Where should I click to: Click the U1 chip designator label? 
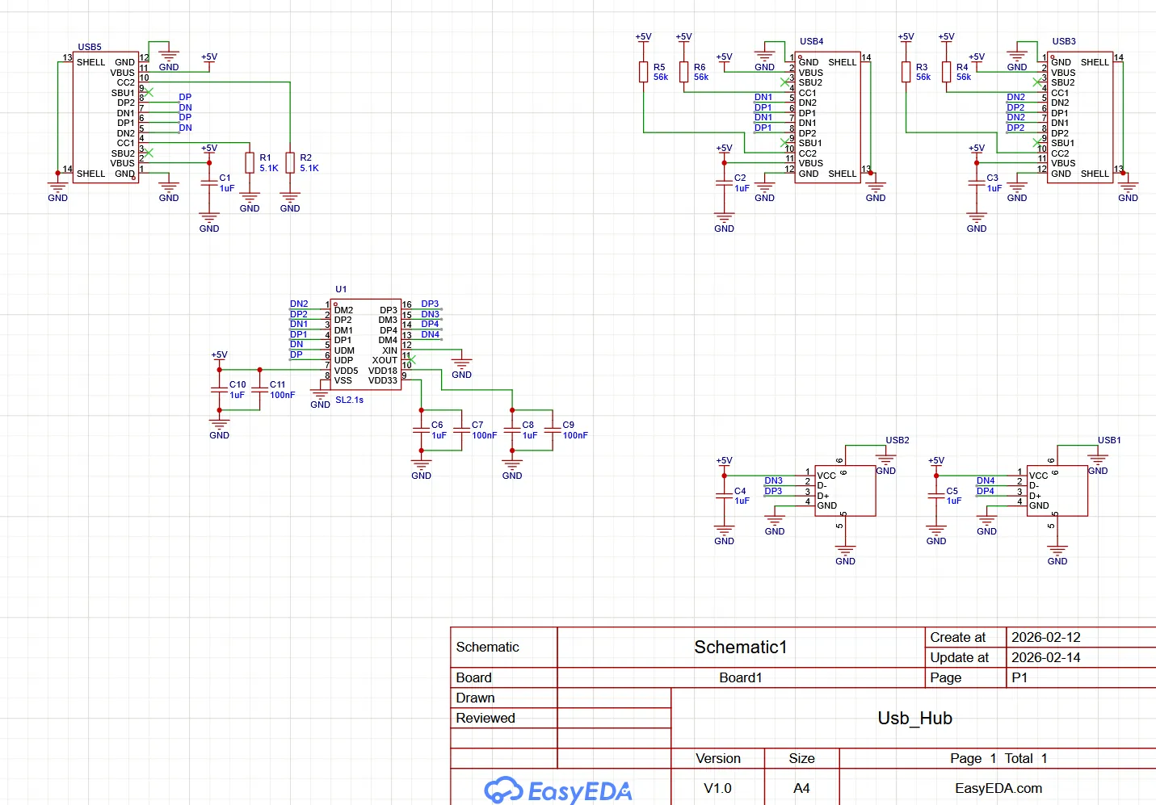(x=341, y=289)
